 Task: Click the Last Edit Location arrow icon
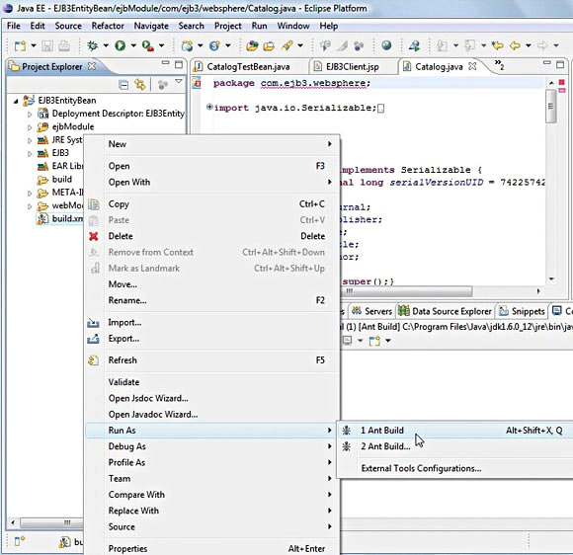pyautogui.click(x=497, y=45)
